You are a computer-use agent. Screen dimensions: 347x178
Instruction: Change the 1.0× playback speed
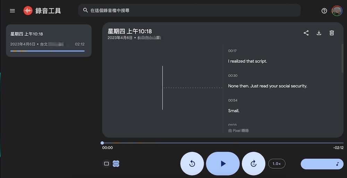point(277,164)
